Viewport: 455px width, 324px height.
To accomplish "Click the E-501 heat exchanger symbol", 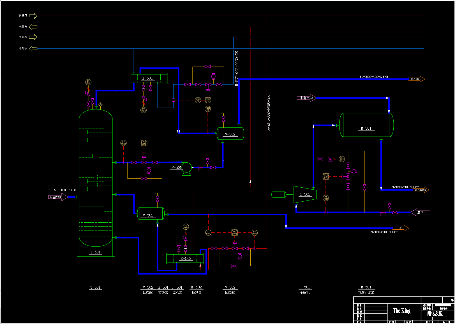I will [x=149, y=78].
